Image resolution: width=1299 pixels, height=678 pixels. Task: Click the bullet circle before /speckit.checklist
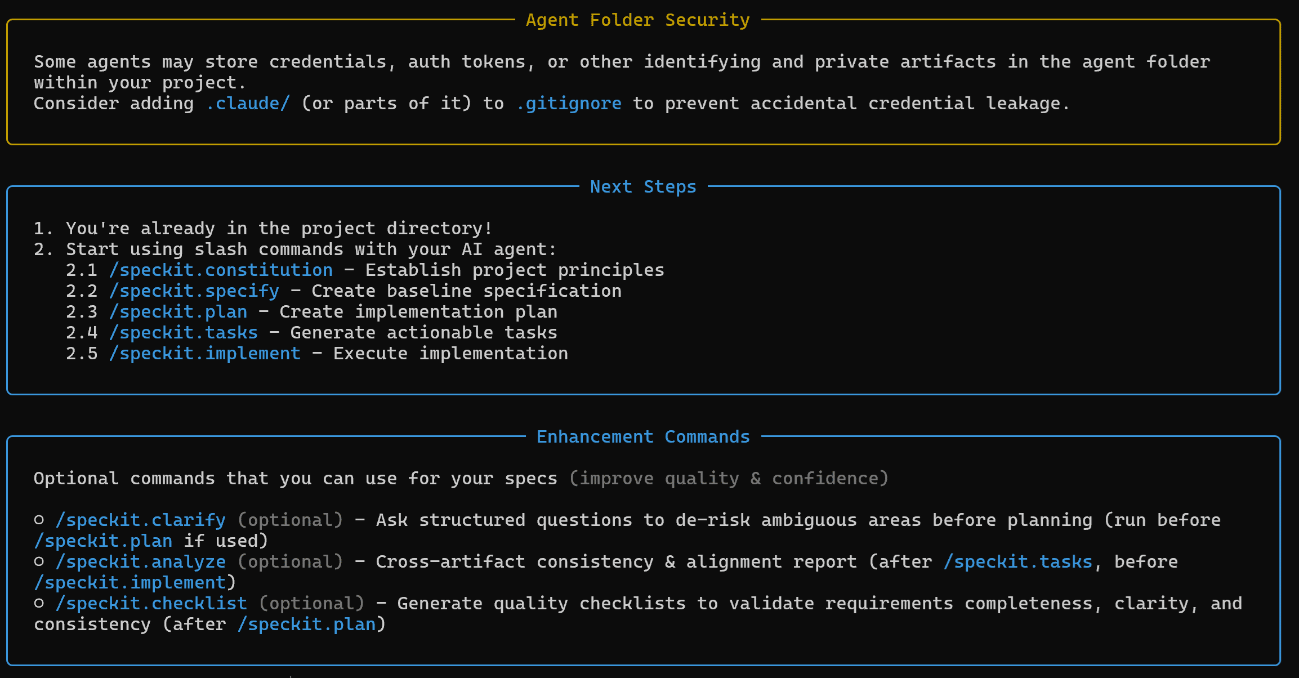tap(39, 604)
